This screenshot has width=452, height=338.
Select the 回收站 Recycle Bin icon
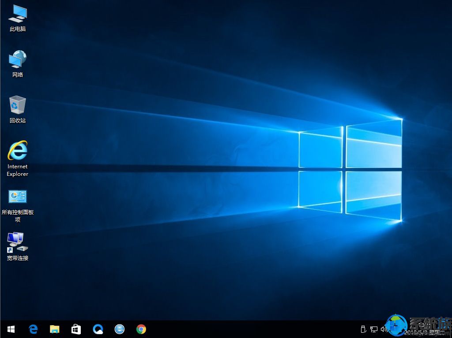tap(17, 107)
